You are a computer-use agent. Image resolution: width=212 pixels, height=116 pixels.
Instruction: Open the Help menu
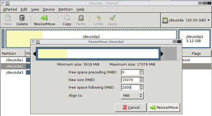pyautogui.click(x=80, y=10)
